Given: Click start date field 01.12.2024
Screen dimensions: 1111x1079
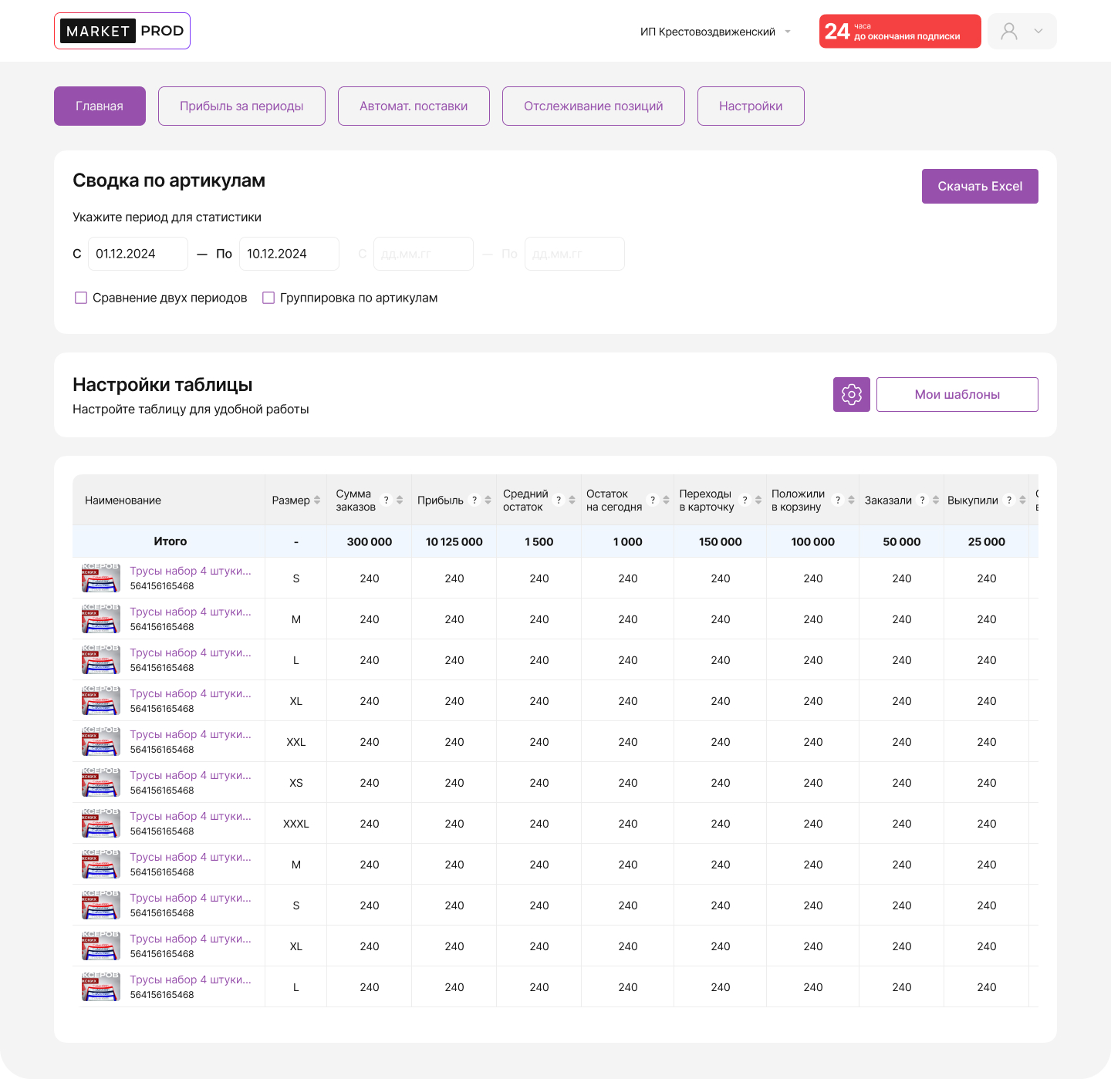Looking at the screenshot, I should [x=137, y=254].
